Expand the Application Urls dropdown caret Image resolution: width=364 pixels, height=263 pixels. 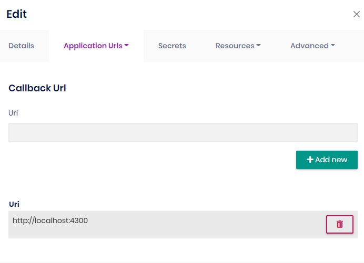[x=127, y=46]
